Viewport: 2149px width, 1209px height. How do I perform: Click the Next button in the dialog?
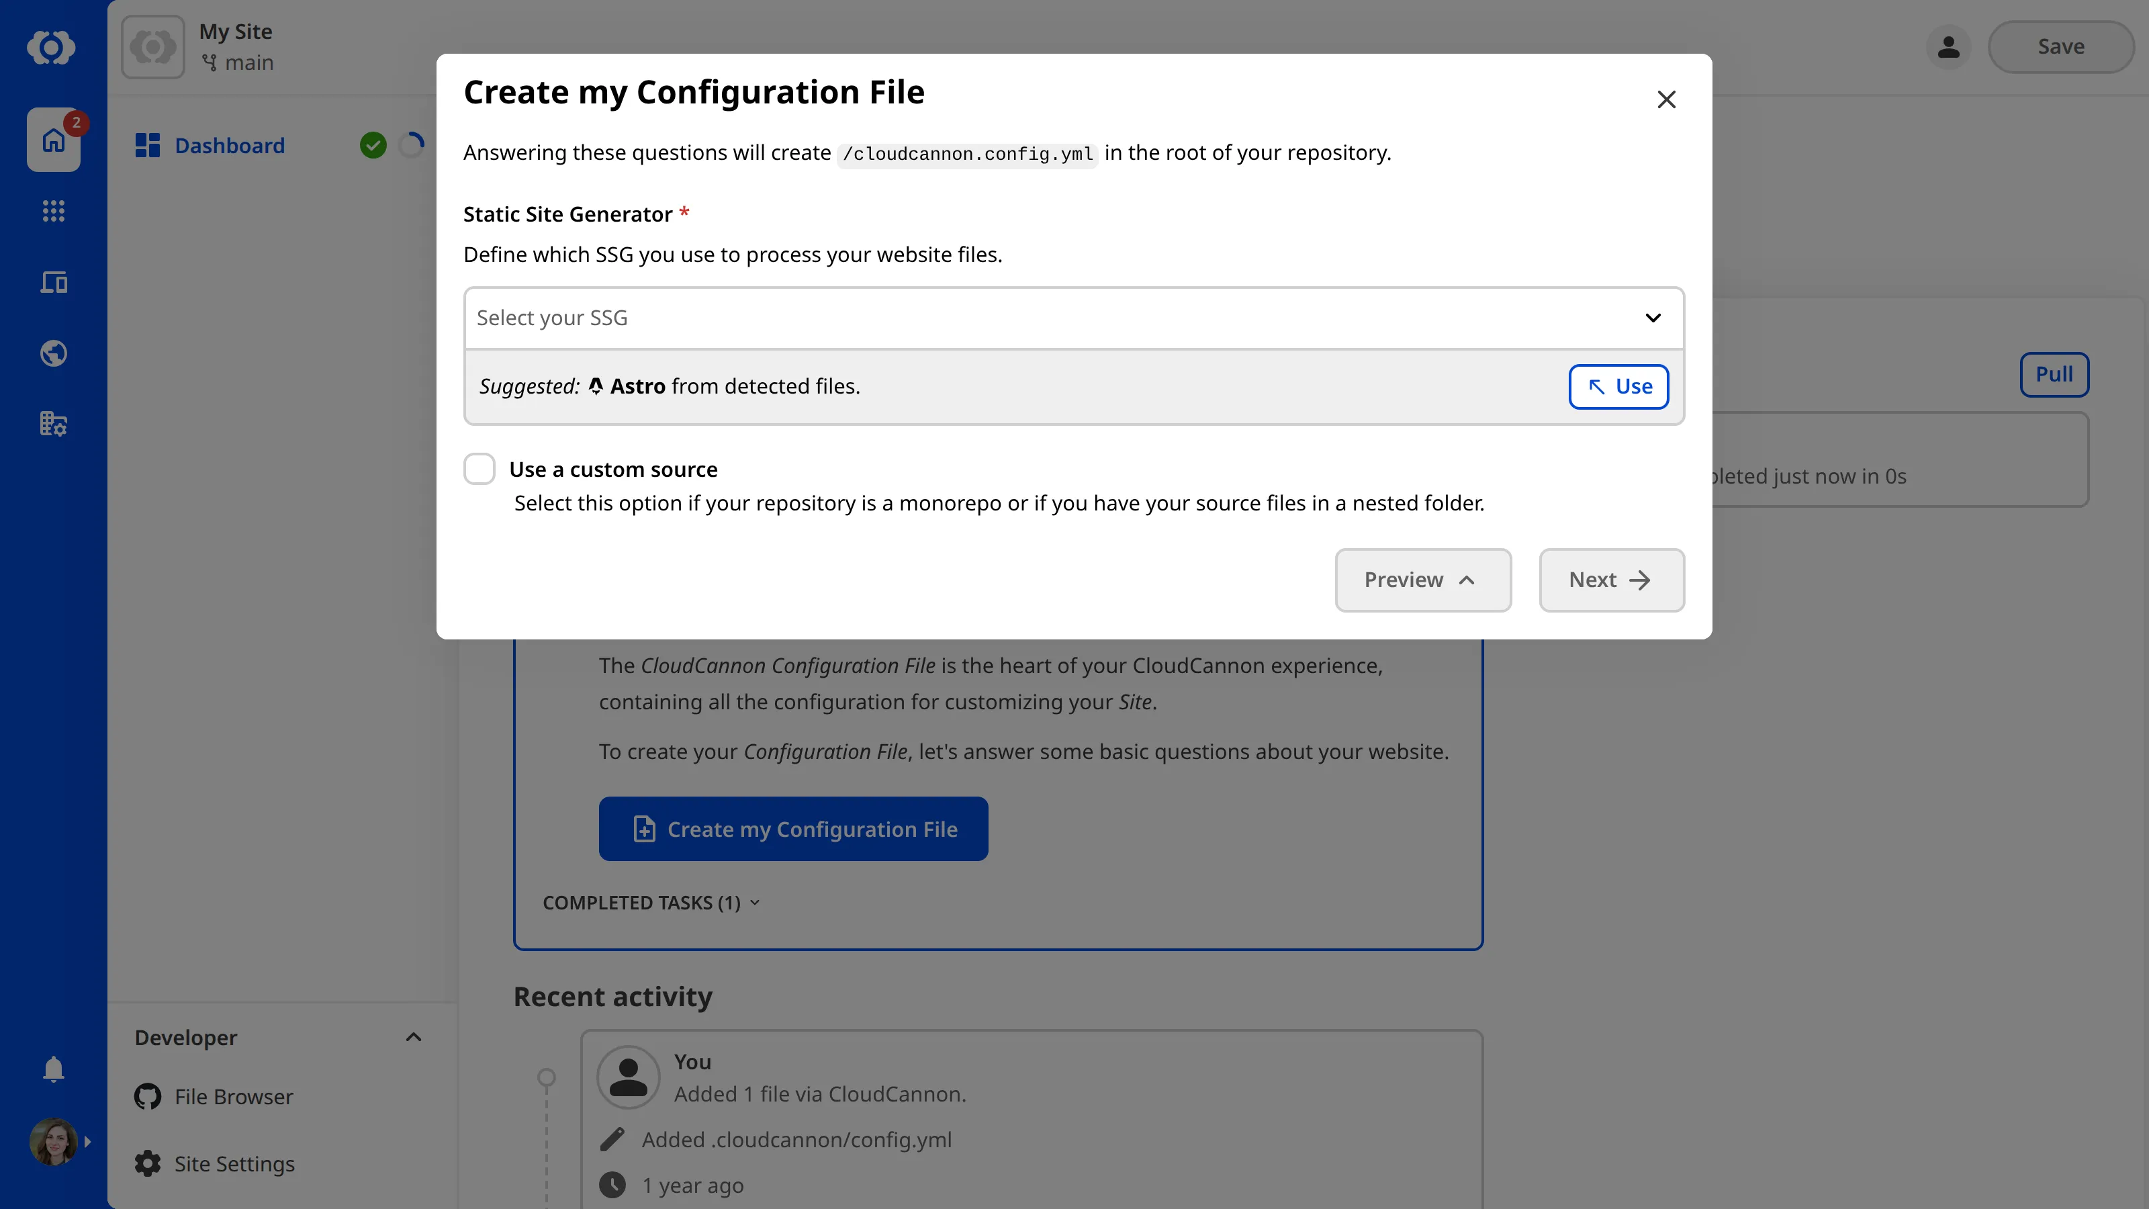tap(1611, 579)
